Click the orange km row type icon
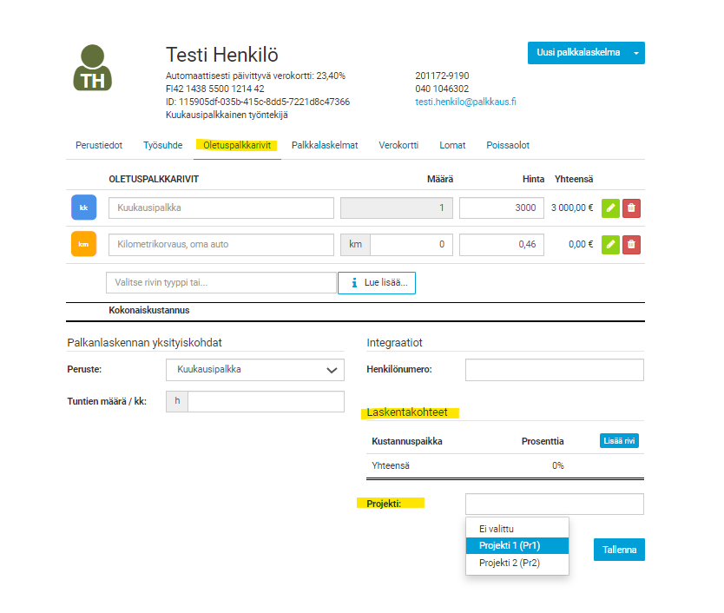 tap(83, 244)
